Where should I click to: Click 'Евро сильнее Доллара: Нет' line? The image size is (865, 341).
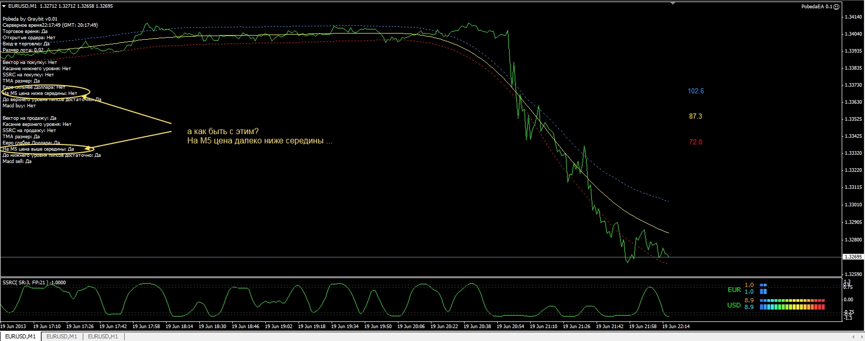(34, 87)
